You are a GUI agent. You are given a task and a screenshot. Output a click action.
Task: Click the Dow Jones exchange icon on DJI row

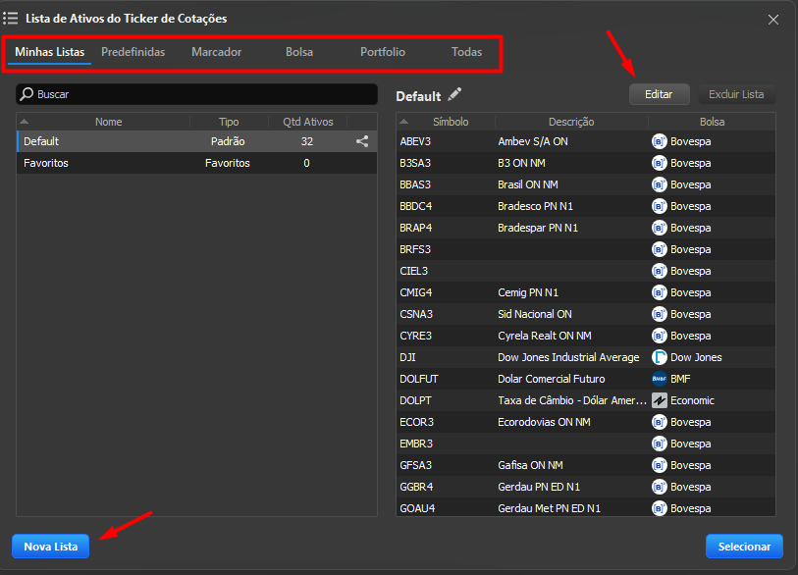pyautogui.click(x=659, y=357)
